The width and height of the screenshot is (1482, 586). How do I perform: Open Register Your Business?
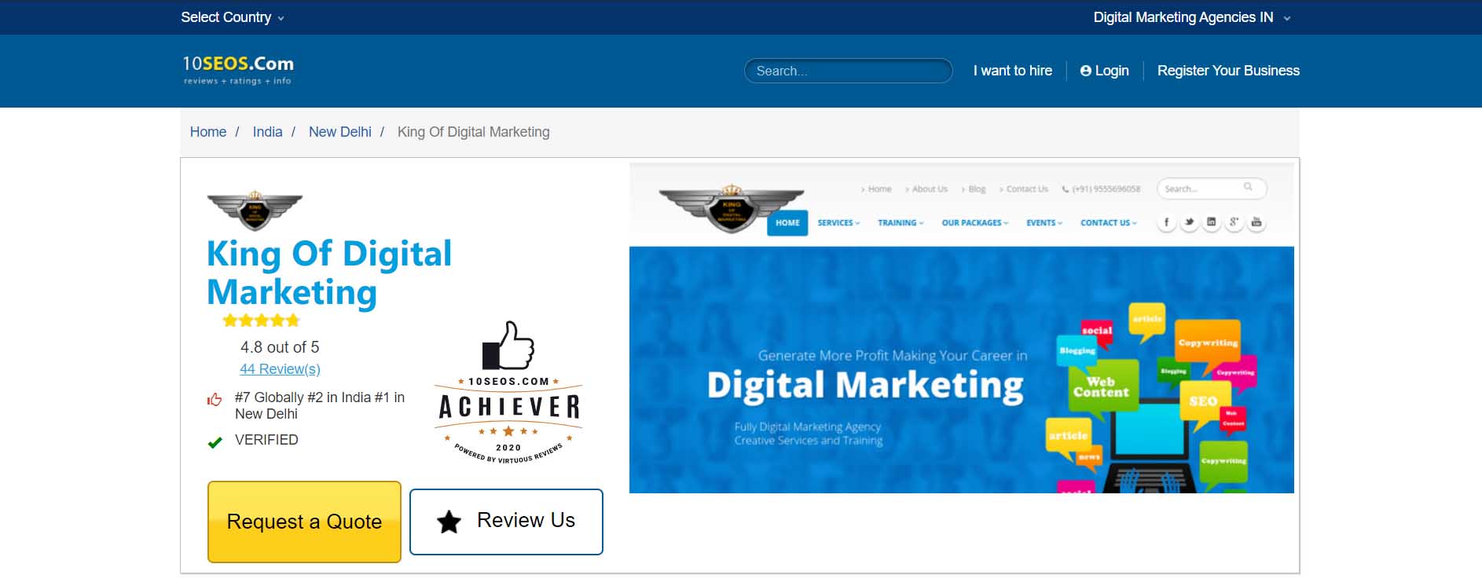tap(1228, 71)
